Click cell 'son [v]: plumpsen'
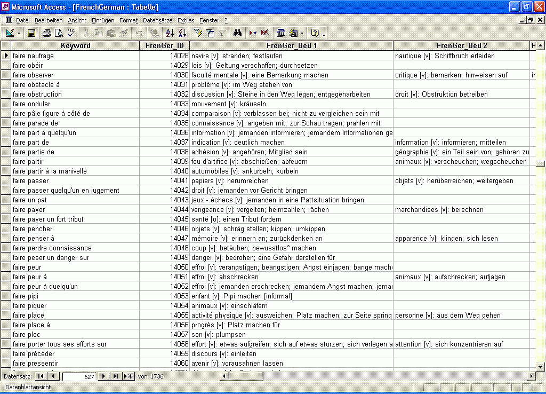Image resolution: width=546 pixels, height=394 pixels. (x=292, y=334)
